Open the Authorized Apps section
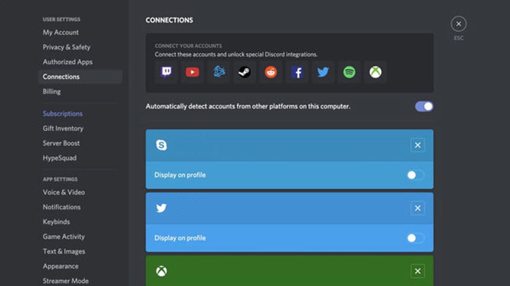Image resolution: width=510 pixels, height=286 pixels. pos(68,62)
